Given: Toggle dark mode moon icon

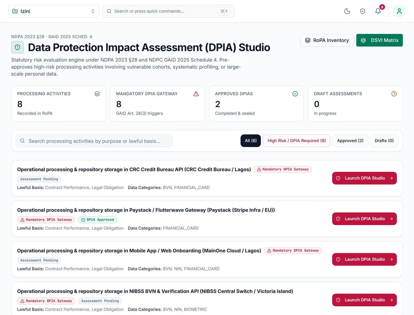Looking at the screenshot, I should 347,11.
